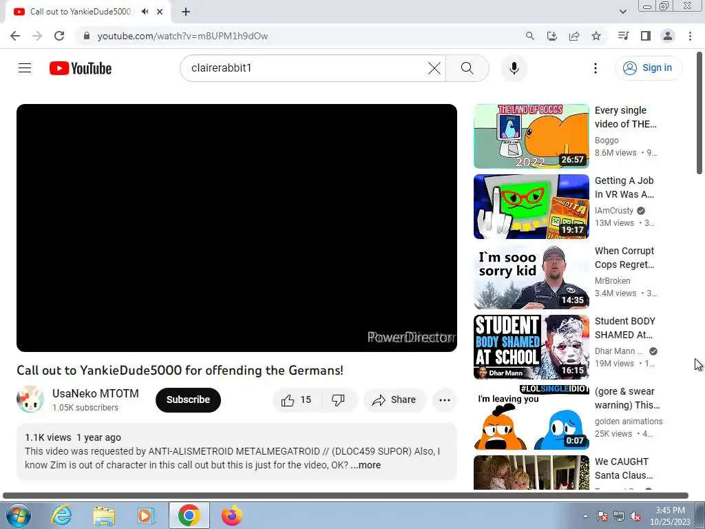Image resolution: width=705 pixels, height=529 pixels.
Task: Open UsaNeko MTOTM channel avatar
Action: [30, 399]
